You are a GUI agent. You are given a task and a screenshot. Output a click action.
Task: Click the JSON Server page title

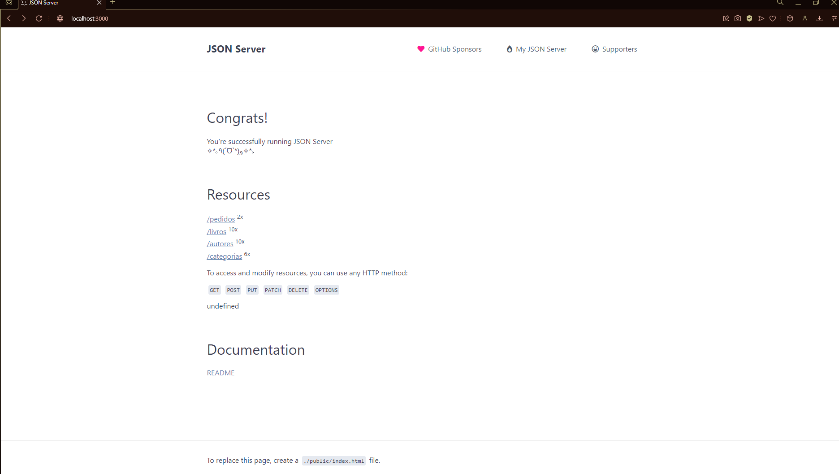tap(236, 49)
